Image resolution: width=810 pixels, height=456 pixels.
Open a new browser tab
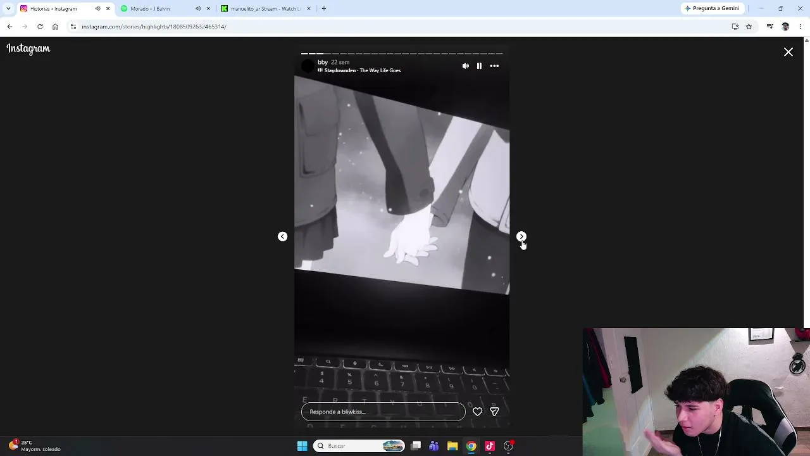click(323, 9)
